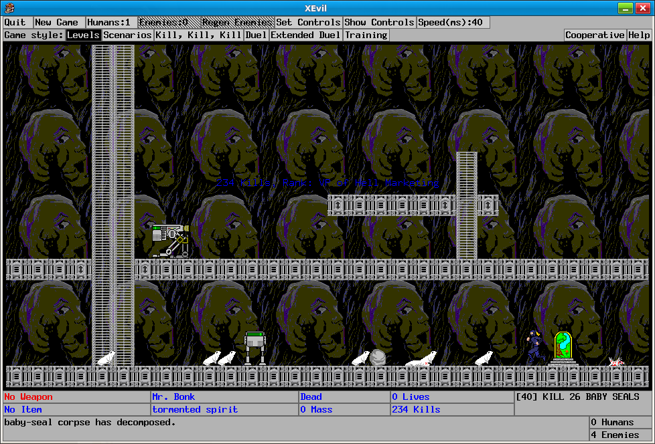655x444 pixels.
Task: Select Duel game style
Action: (256, 35)
